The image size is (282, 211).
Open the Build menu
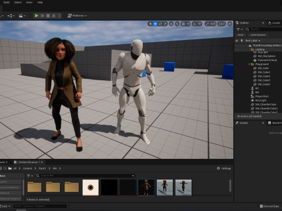6,2
